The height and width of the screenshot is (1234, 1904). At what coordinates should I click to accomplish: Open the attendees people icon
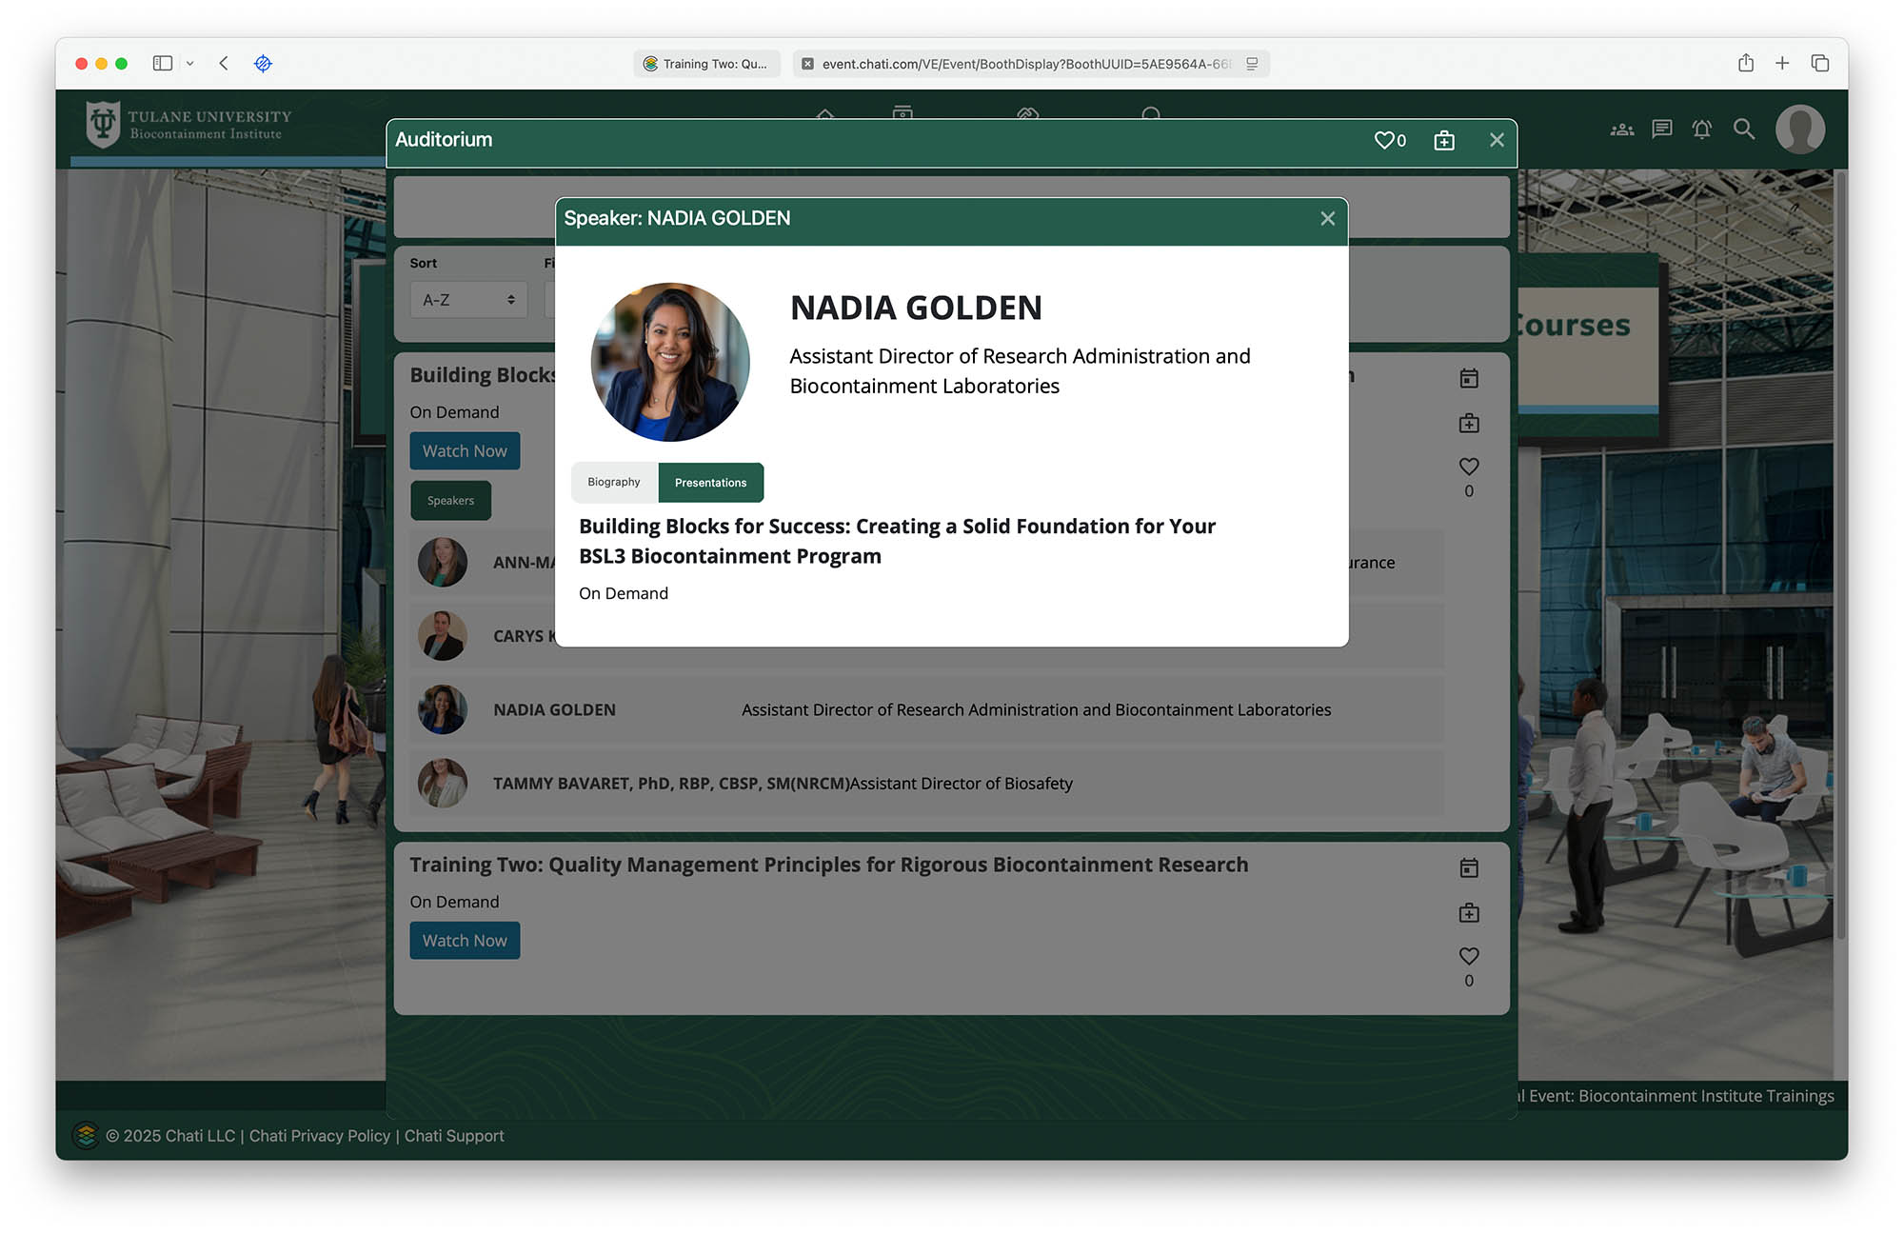pos(1621,129)
